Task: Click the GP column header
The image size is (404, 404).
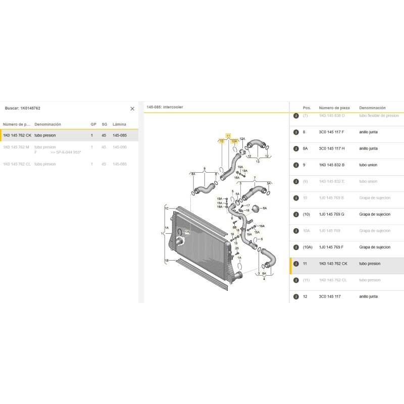Action: point(93,124)
